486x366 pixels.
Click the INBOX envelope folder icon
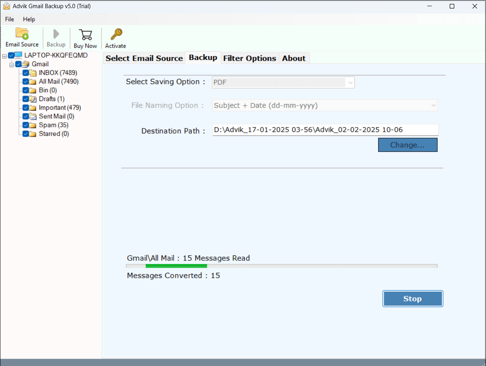tap(33, 73)
